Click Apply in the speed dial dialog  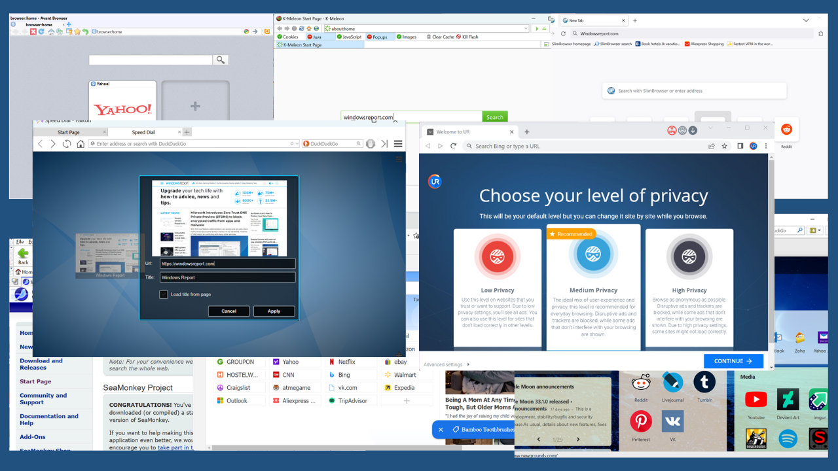[x=274, y=311]
